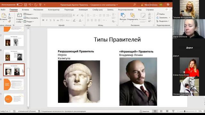Click the Создать слайд icon

[19, 15]
